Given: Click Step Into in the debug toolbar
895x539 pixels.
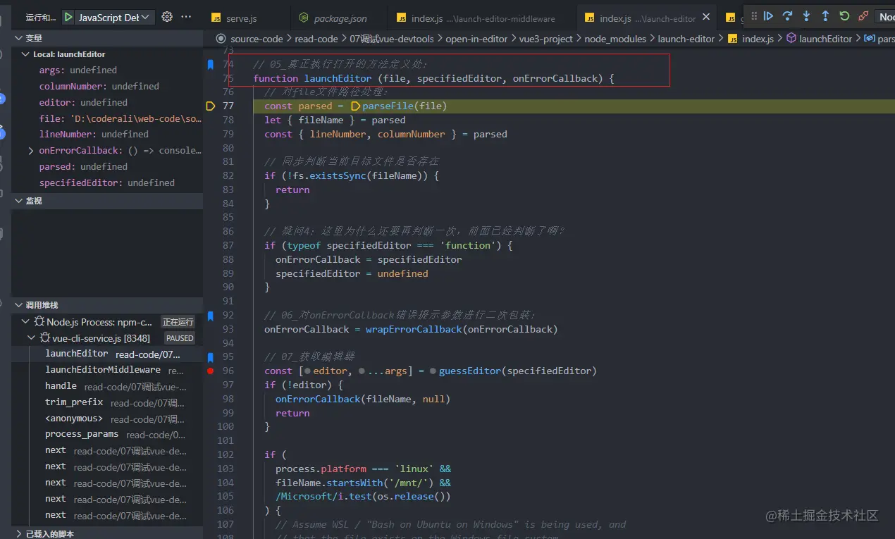Looking at the screenshot, I should point(807,16).
